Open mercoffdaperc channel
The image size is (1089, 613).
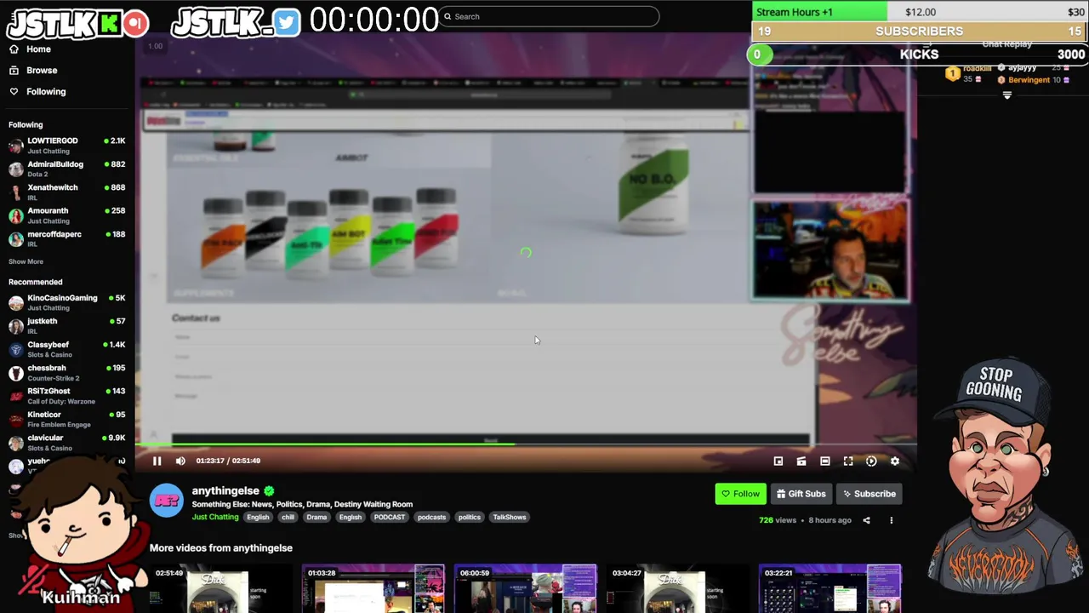[66, 238]
